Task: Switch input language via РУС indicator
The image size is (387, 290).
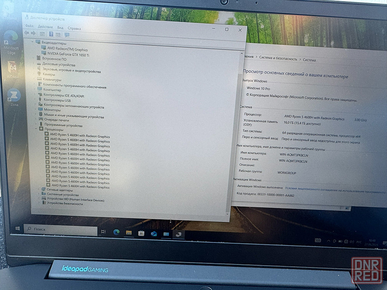Action: tap(359, 242)
